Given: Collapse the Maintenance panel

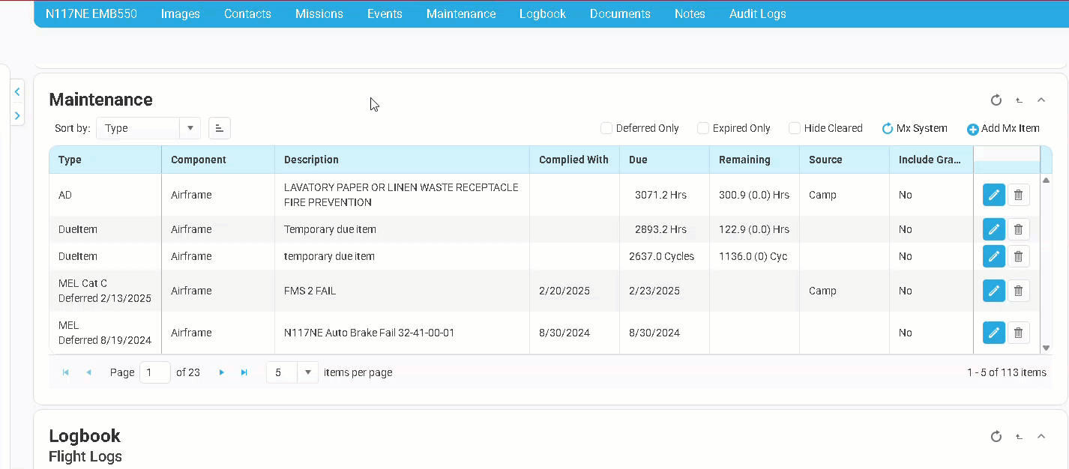Looking at the screenshot, I should 1041,100.
